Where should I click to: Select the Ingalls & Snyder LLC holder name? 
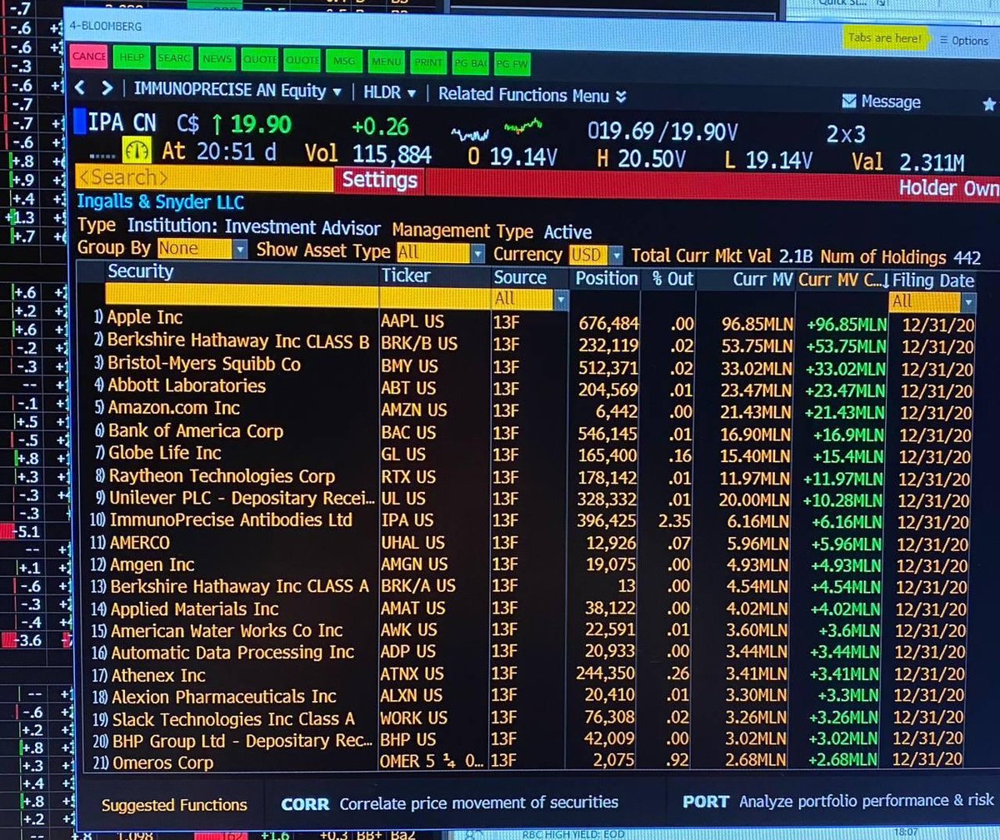coord(161,202)
